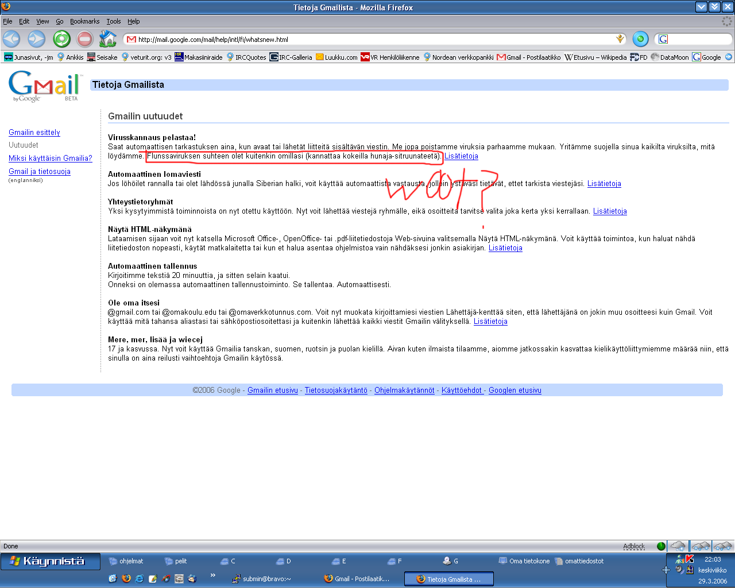Open the omattiedostot taskbar folder
This screenshot has width=735, height=588.
579,561
